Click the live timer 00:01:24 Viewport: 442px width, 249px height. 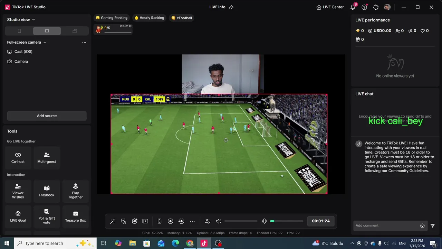click(x=321, y=221)
